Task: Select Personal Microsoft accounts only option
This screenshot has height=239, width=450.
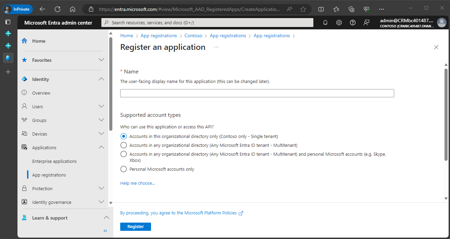Action: click(x=124, y=169)
